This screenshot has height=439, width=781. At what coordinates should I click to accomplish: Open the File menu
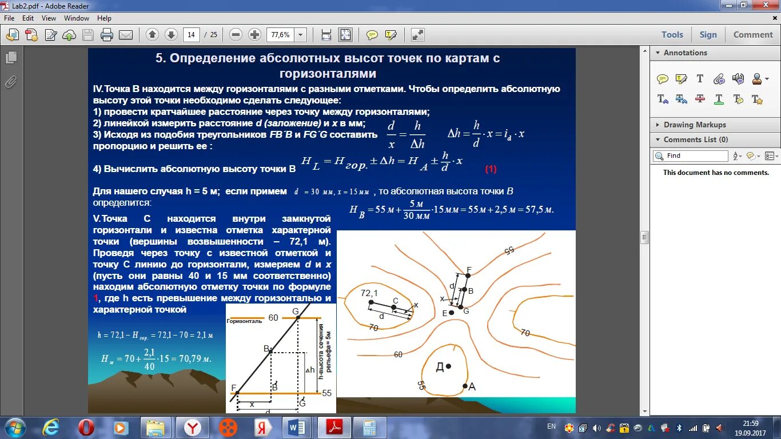pyautogui.click(x=9, y=18)
